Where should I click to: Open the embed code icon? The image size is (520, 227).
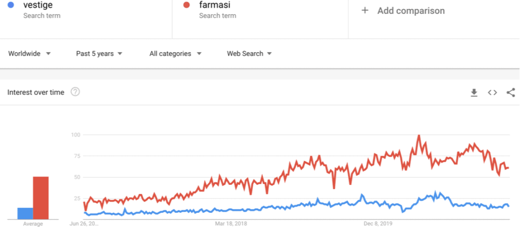pyautogui.click(x=493, y=93)
